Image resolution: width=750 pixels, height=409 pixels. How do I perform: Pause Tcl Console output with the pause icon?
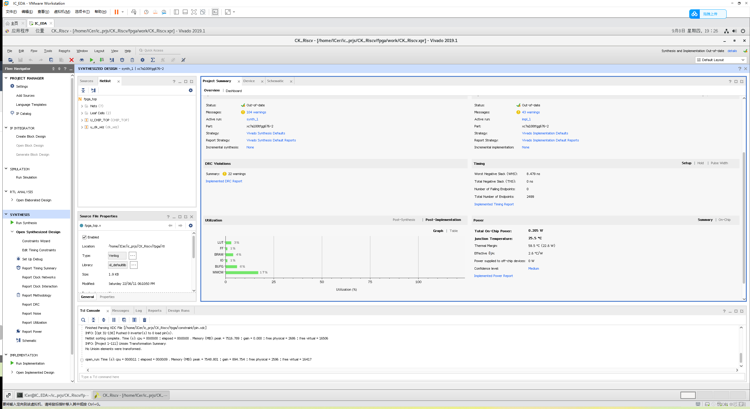[x=114, y=320]
